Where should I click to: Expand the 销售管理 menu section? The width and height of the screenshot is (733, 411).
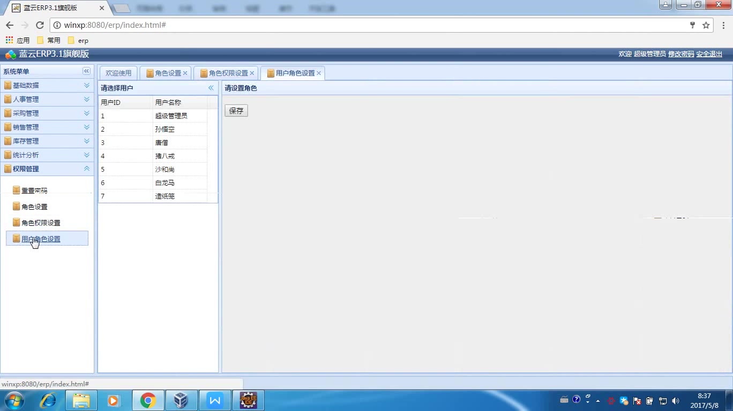47,127
